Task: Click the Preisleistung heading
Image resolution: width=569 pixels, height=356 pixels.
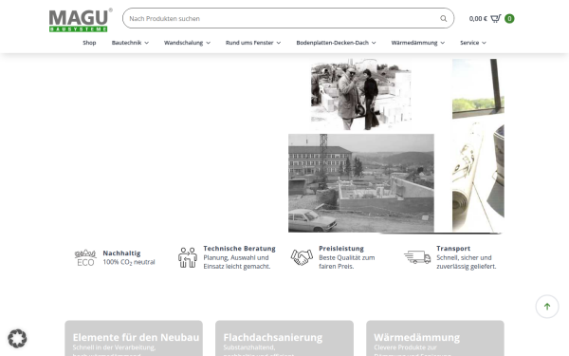Action: (x=341, y=249)
